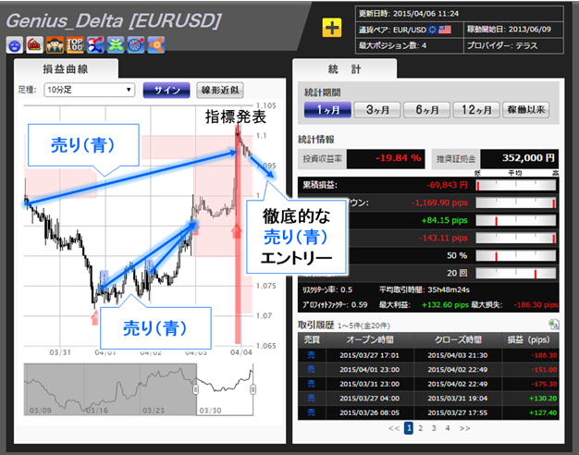Click the red close marker below chart low

tap(95, 317)
